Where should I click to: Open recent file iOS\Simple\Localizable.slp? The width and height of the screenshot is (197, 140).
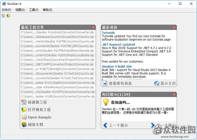tap(58, 55)
